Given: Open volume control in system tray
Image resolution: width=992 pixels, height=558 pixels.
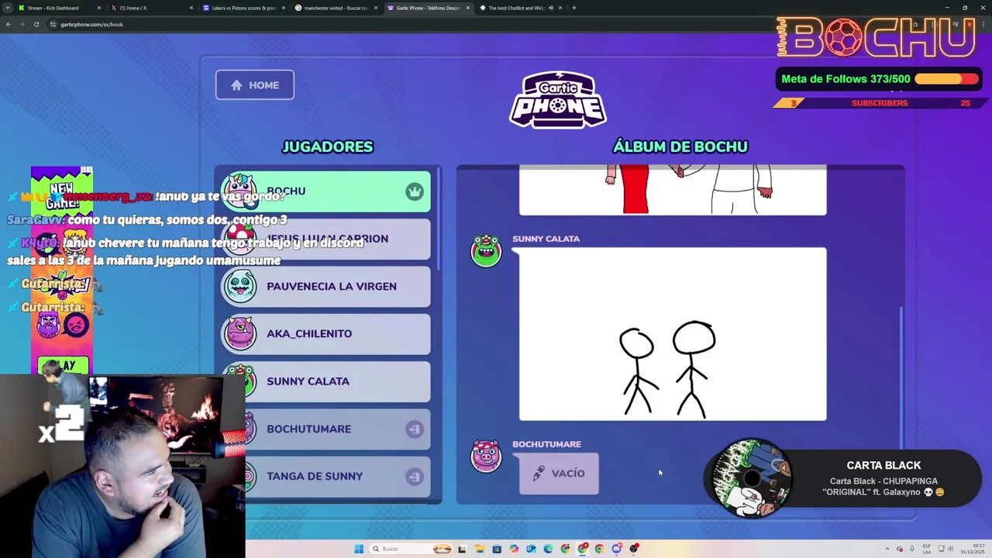Looking at the screenshot, I should click(950, 549).
